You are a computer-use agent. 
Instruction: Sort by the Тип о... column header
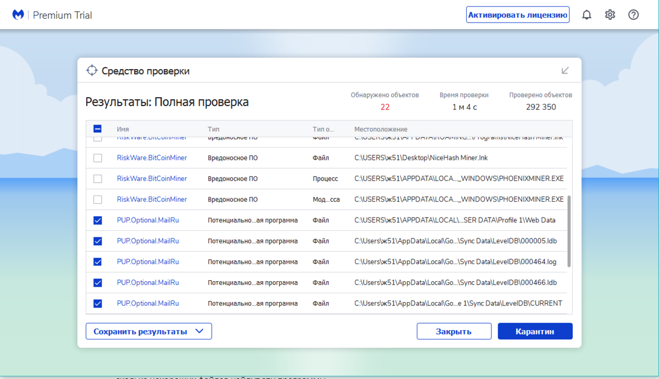tap(323, 129)
